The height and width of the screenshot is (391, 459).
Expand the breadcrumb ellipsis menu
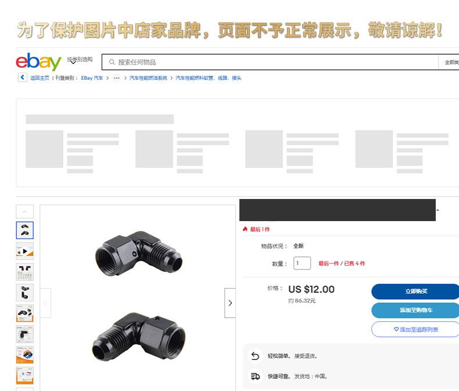(117, 78)
